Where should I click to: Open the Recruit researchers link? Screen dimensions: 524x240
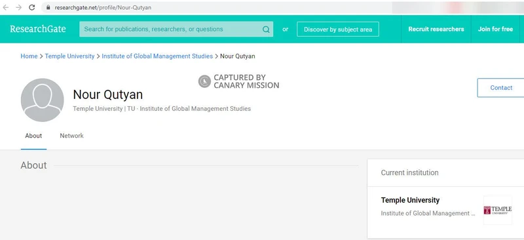tap(436, 29)
